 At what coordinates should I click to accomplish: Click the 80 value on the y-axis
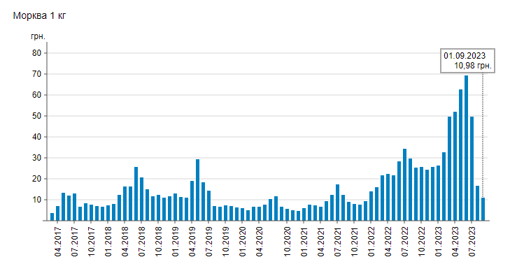[x=37, y=53]
